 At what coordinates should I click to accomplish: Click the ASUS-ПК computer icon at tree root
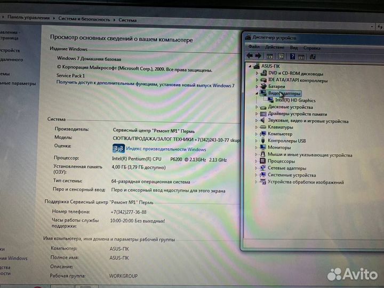257,66
